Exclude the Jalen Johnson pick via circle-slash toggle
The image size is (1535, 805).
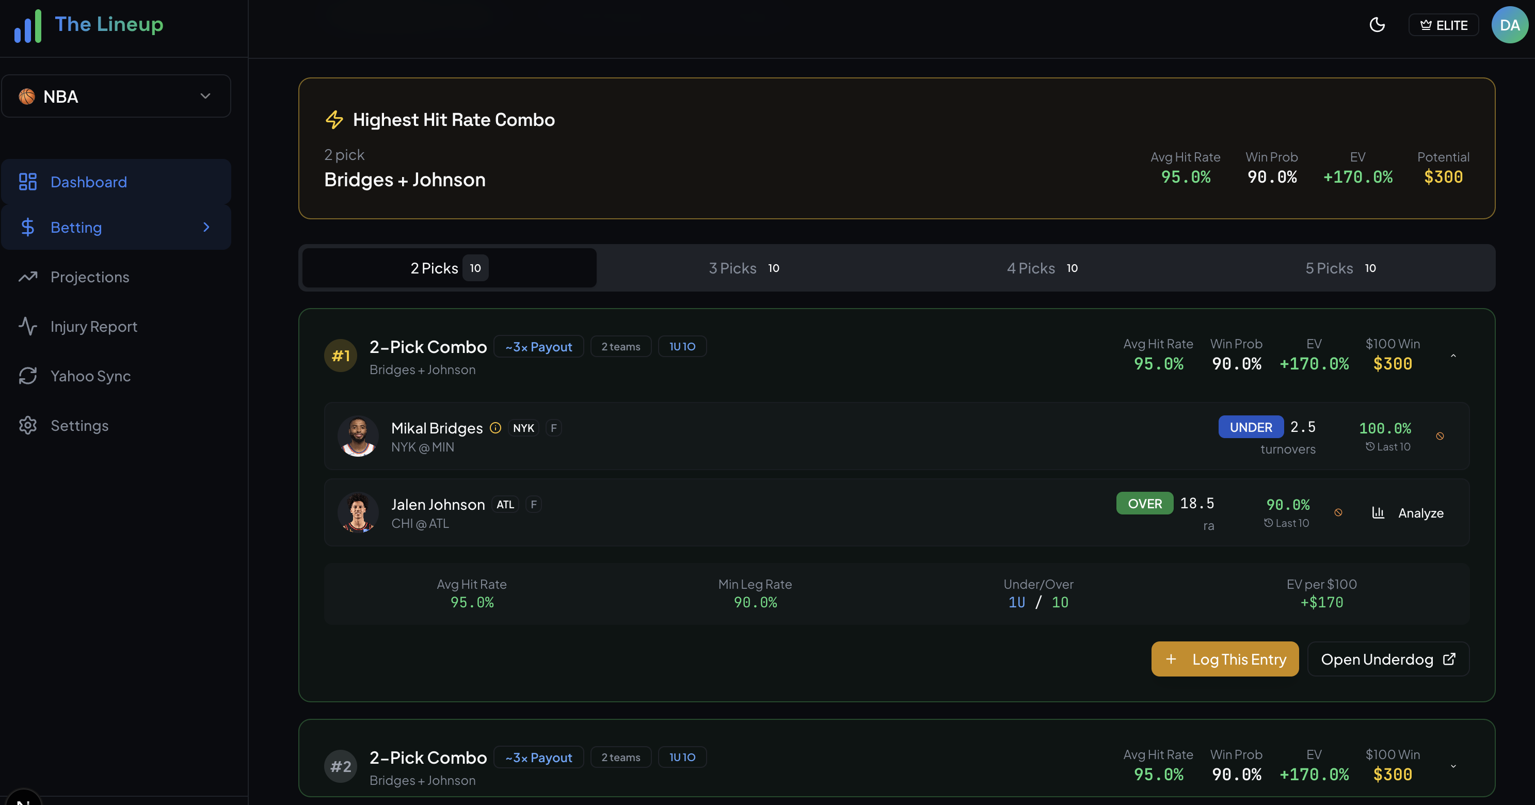click(x=1339, y=512)
